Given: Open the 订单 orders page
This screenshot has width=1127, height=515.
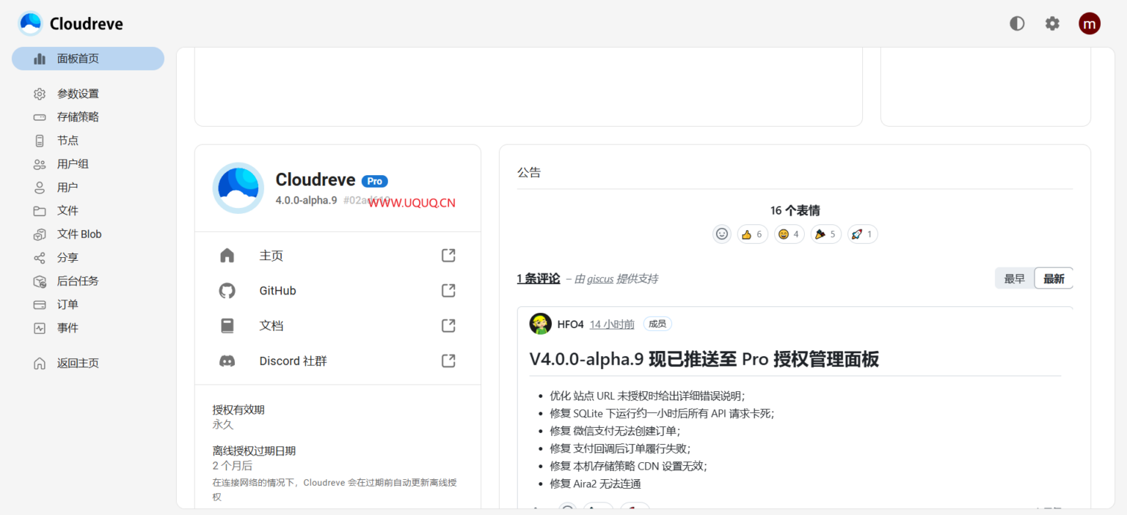Looking at the screenshot, I should (x=68, y=304).
